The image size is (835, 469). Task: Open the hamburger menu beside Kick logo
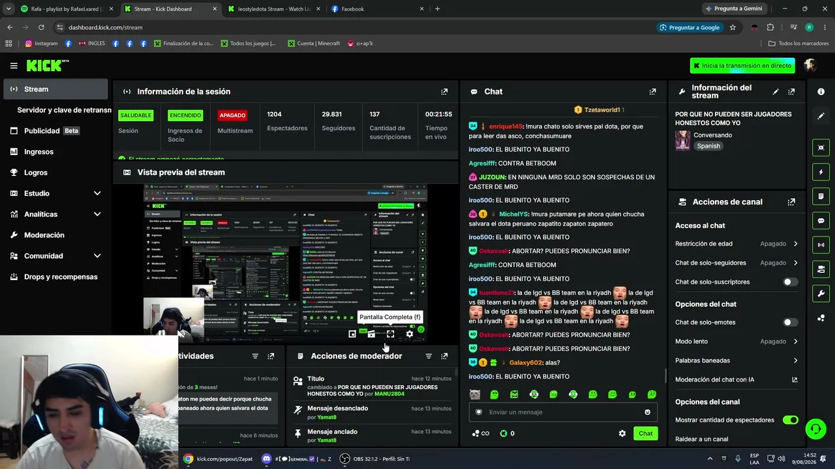pyautogui.click(x=14, y=66)
